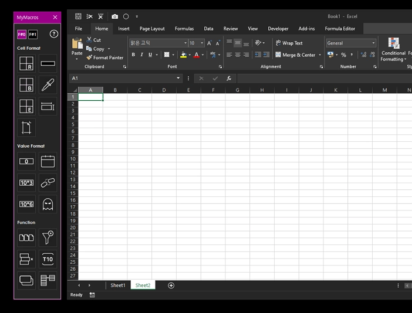Toggle center horizontal alignment

point(238,55)
